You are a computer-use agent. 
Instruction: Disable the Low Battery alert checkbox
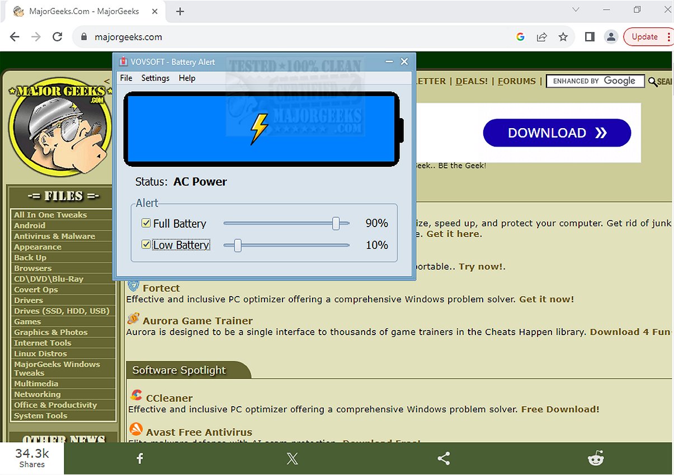(146, 244)
